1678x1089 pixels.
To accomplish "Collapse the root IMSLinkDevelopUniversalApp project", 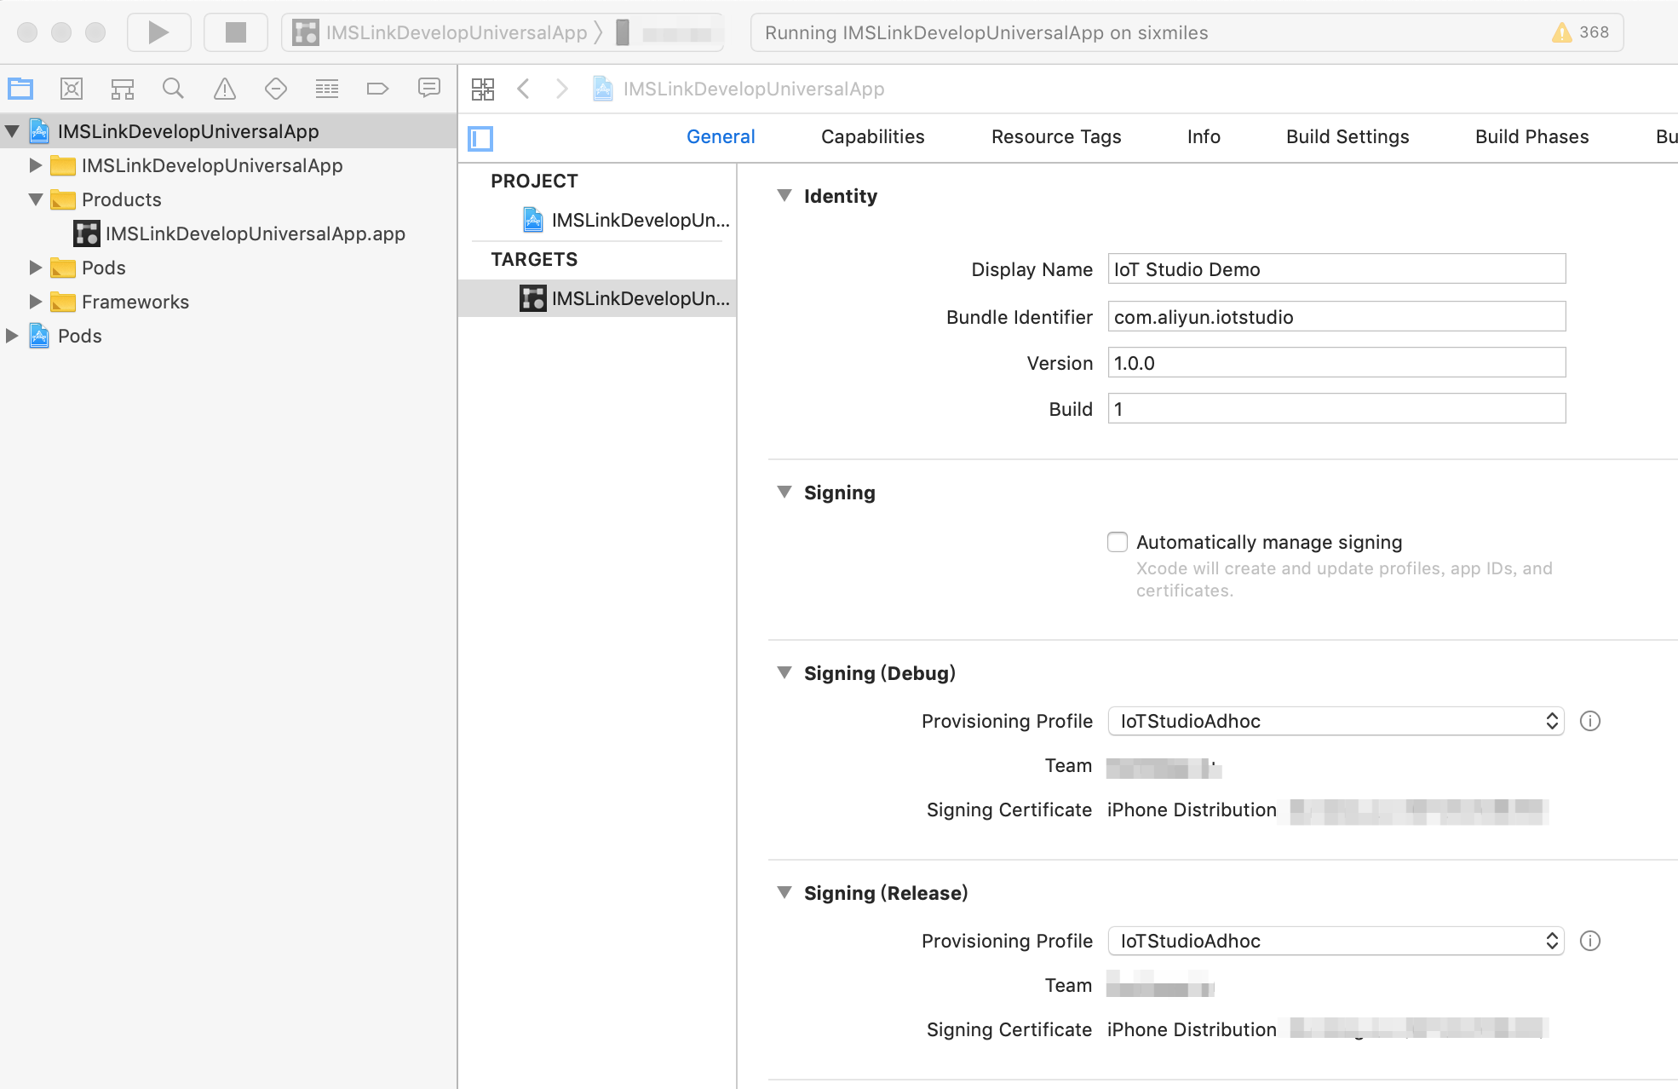I will coord(12,131).
